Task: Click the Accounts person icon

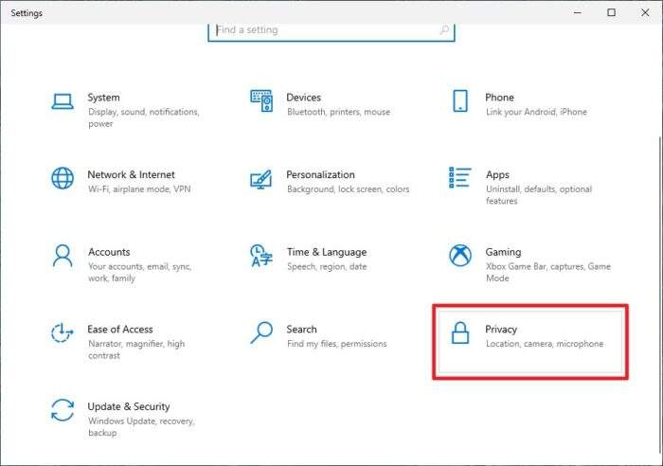Action: coord(63,256)
